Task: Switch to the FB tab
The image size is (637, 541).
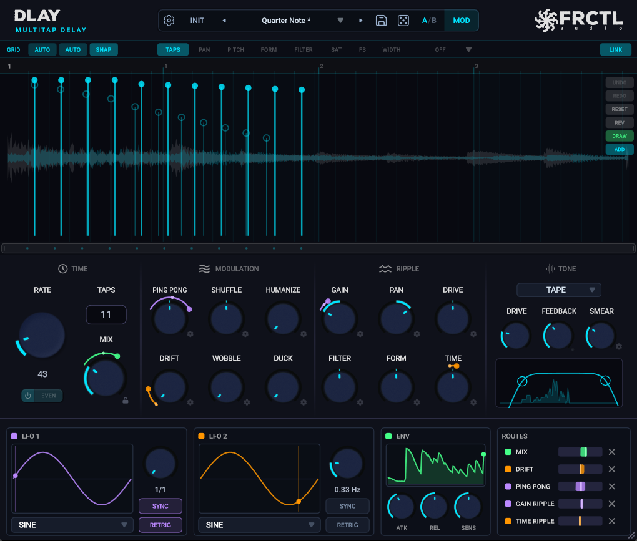Action: point(362,49)
